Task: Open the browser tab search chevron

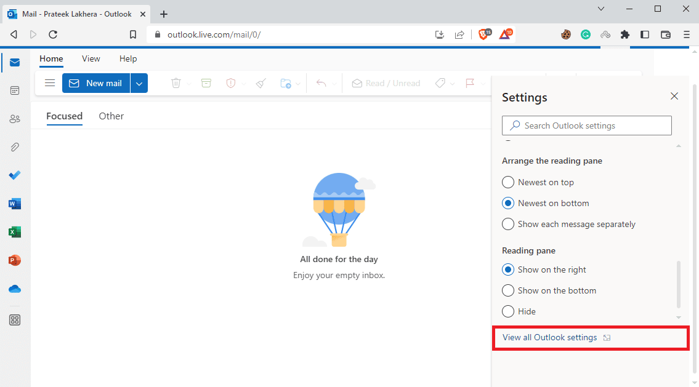Action: point(601,9)
